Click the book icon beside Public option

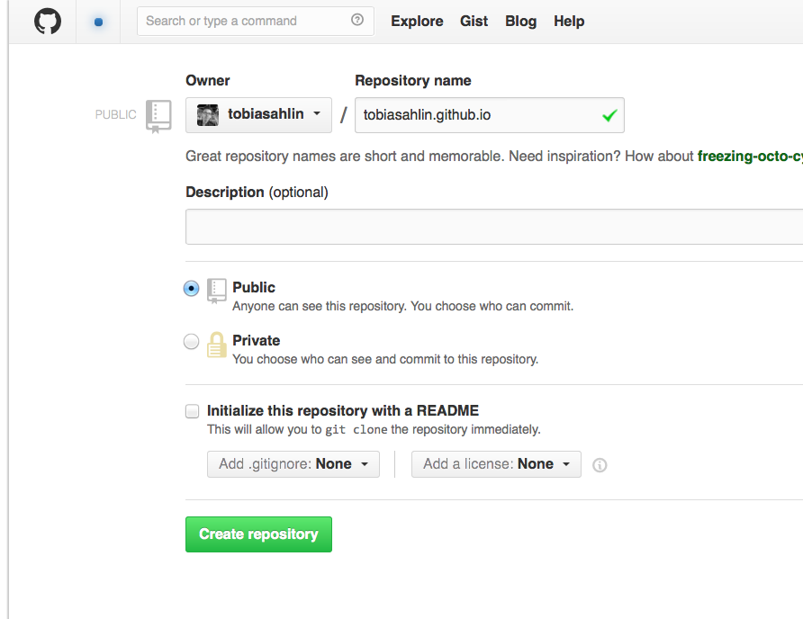(x=216, y=291)
